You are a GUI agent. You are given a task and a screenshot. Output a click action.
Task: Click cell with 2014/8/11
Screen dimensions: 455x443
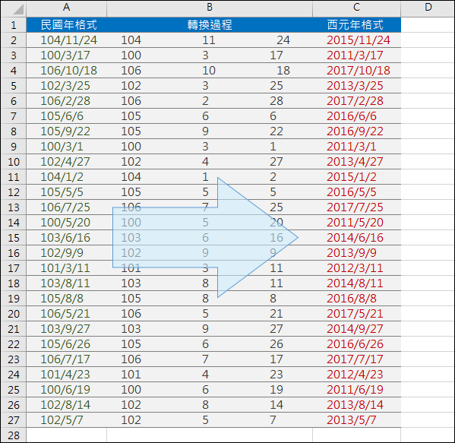(356, 283)
